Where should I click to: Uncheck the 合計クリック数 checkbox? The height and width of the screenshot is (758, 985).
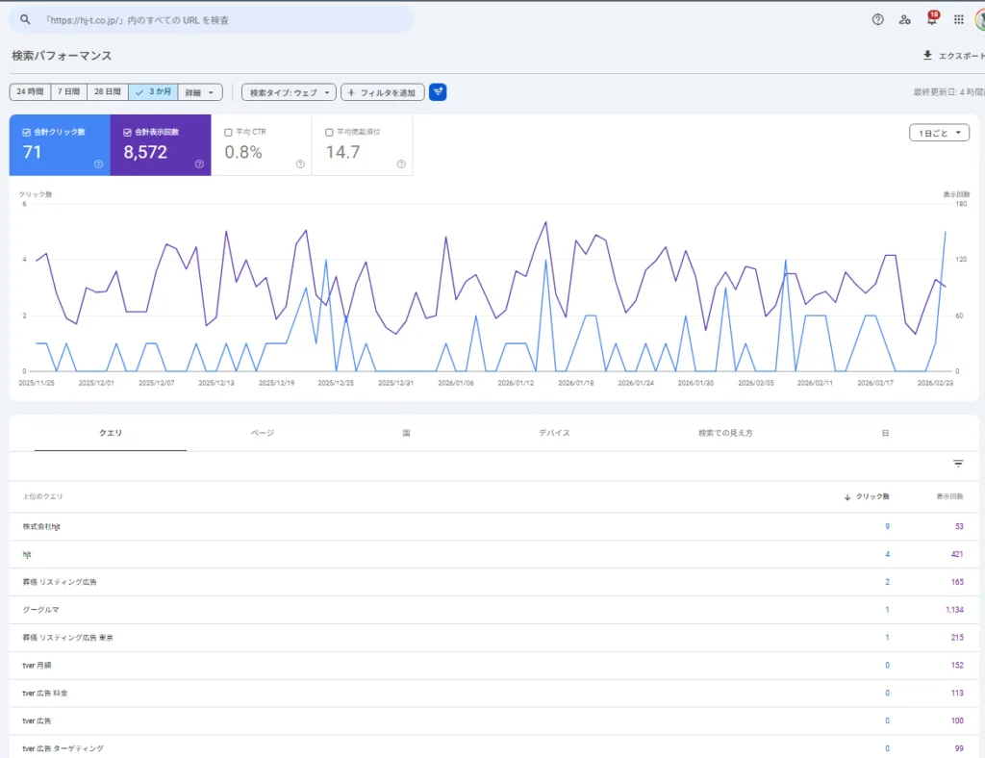(26, 132)
